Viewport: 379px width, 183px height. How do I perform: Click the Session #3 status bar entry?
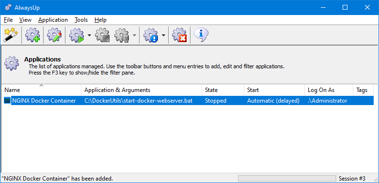point(352,179)
